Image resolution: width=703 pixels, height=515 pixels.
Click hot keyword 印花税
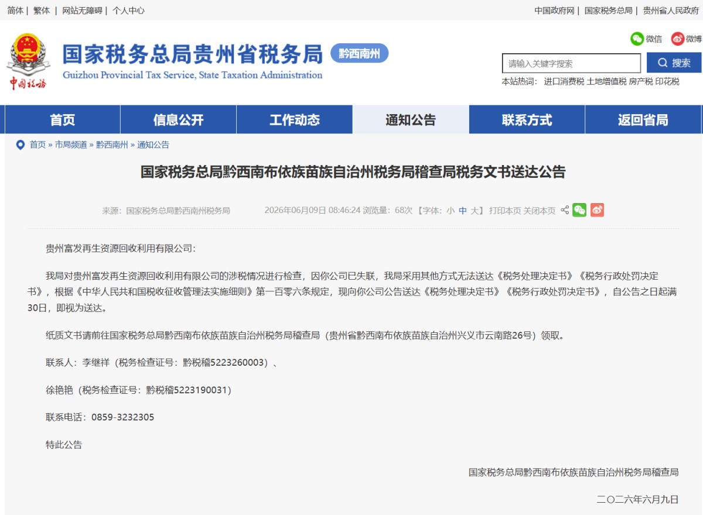667,82
